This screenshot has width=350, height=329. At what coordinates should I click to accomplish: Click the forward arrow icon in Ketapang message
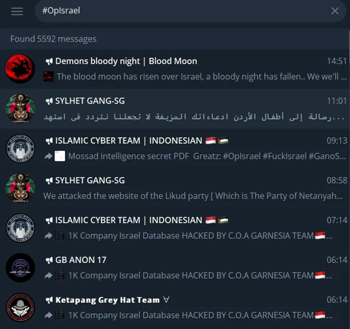tap(48, 315)
